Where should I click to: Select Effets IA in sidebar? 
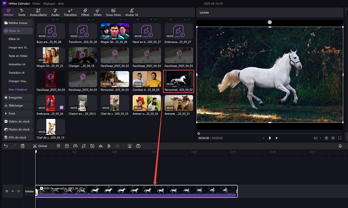pos(14,39)
